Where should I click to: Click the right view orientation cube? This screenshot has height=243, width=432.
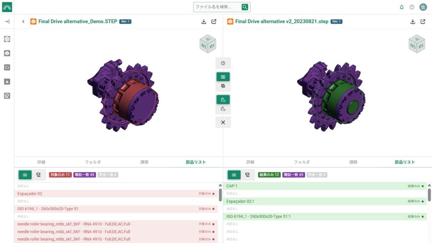point(417,44)
